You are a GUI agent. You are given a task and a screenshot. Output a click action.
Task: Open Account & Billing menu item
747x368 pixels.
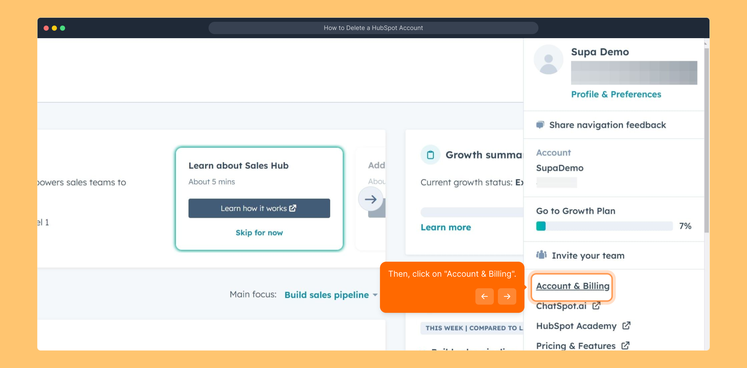pyautogui.click(x=573, y=286)
